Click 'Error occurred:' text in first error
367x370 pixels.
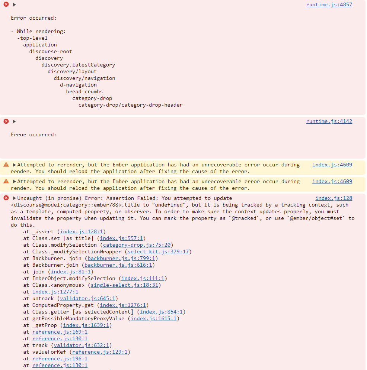pos(34,18)
